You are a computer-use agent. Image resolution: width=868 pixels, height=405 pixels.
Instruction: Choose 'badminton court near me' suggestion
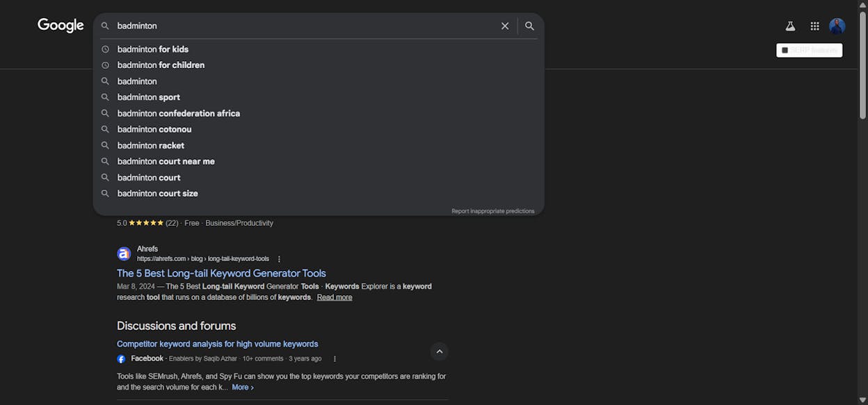point(319,161)
